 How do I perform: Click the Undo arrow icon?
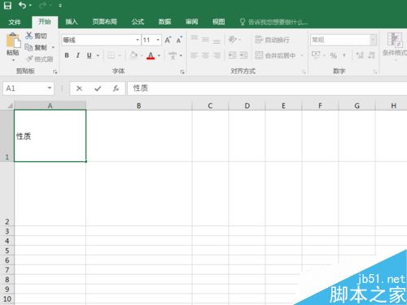[22, 6]
